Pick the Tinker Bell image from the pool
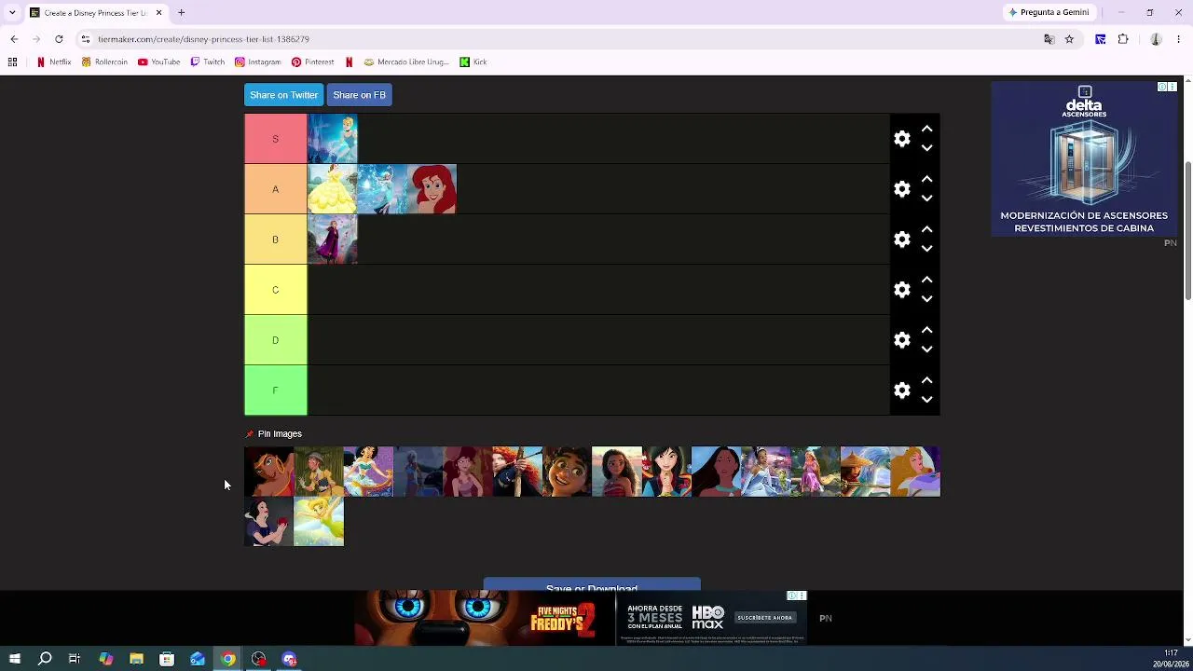 (x=319, y=522)
